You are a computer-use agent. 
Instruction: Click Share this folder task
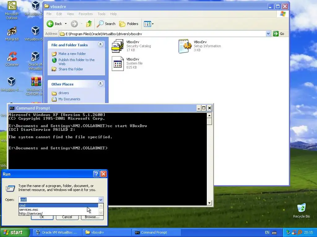71,69
